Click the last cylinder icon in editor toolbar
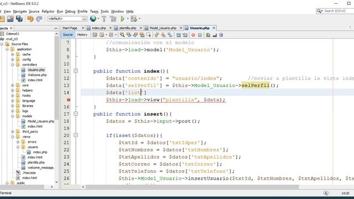The image size is (354, 199). tap(221, 35)
